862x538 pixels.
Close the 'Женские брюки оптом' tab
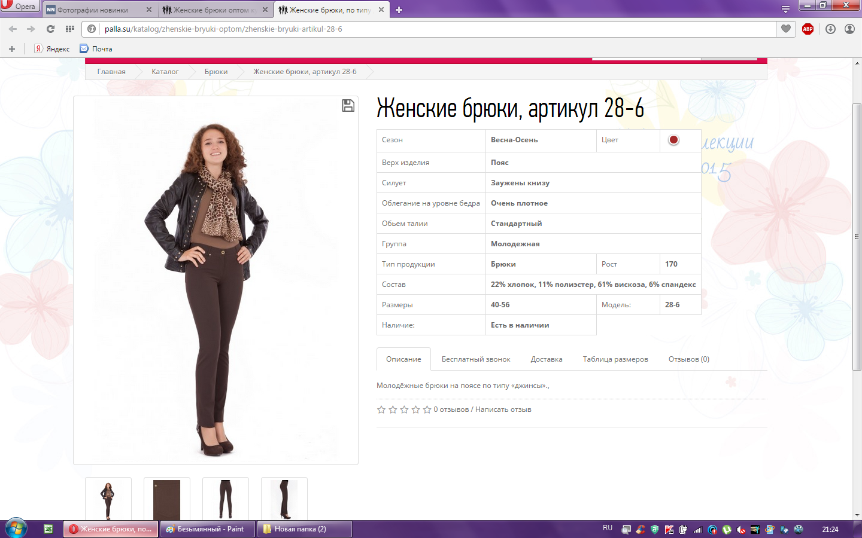pos(265,10)
